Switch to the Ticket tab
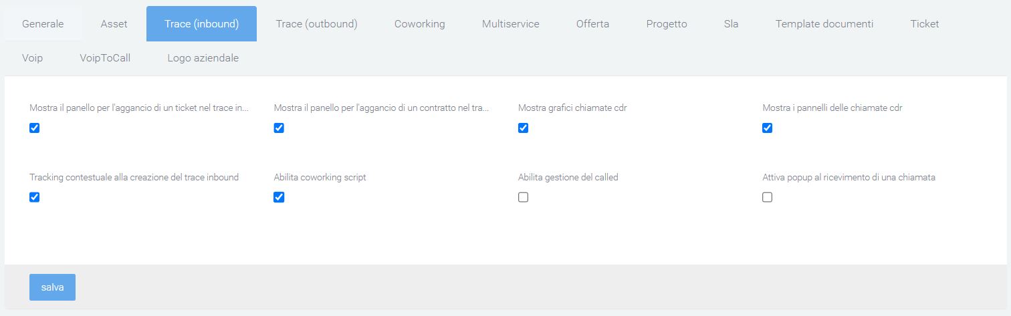 tap(924, 24)
